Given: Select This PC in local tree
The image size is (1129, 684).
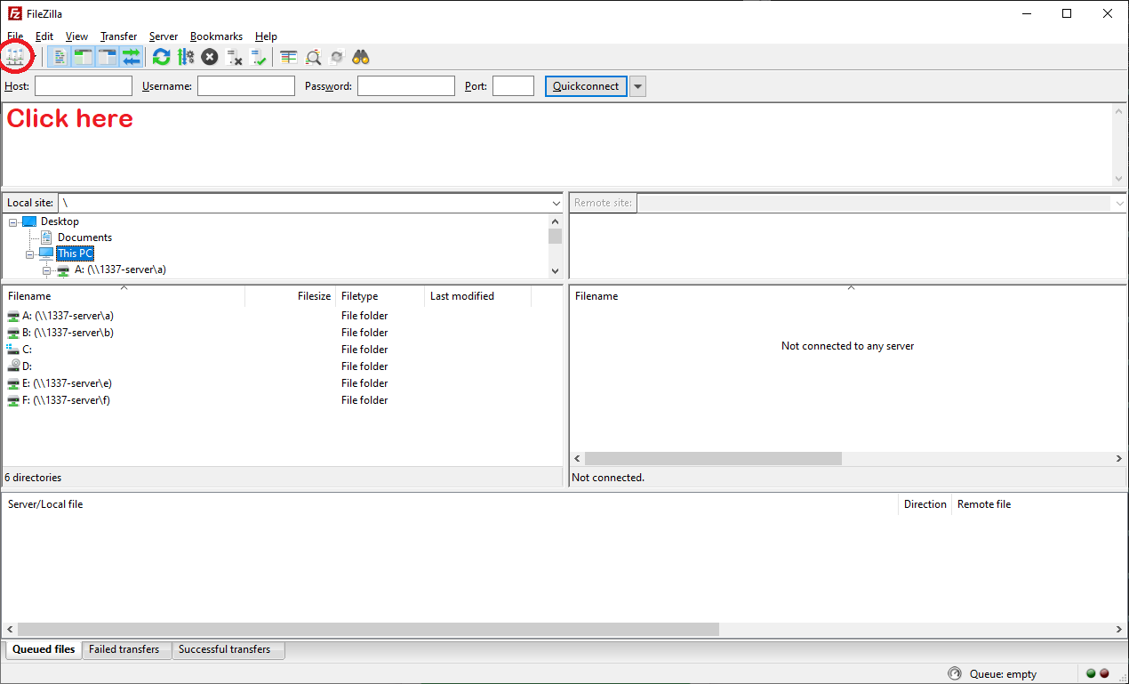Looking at the screenshot, I should pyautogui.click(x=75, y=253).
